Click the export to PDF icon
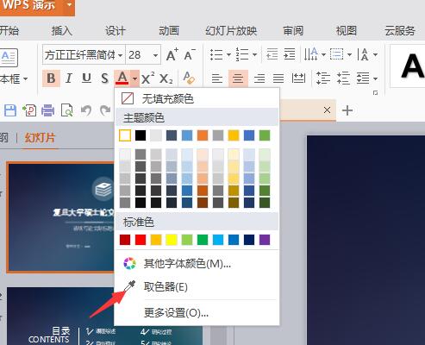Screen dimensions: 425x345 29,110
